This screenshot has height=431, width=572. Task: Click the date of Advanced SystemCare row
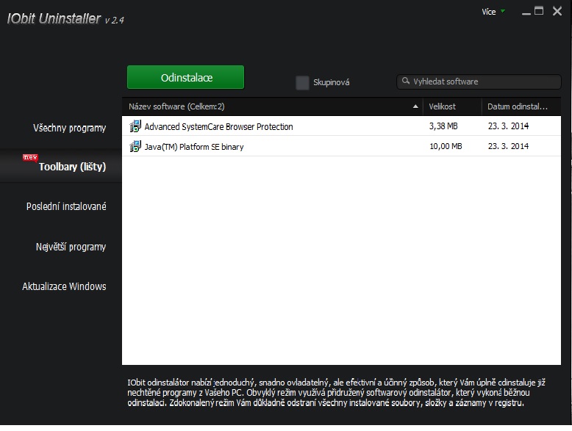(508, 126)
